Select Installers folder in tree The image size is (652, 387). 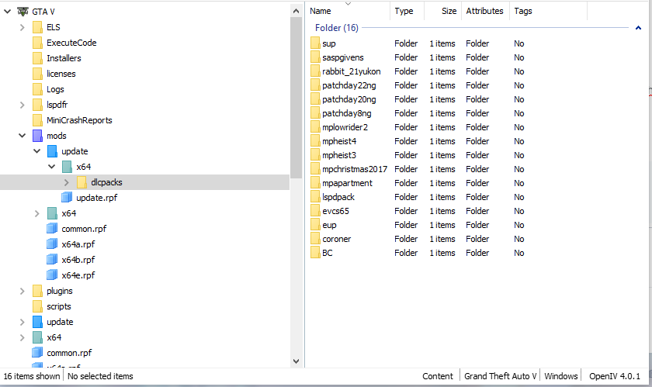click(64, 58)
